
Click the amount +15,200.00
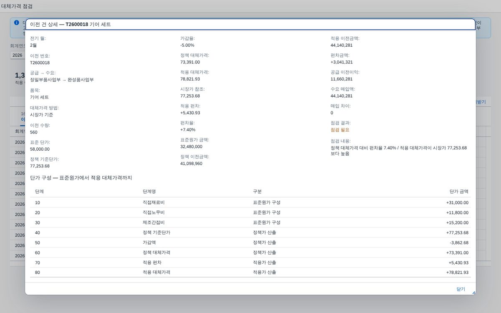457,222
